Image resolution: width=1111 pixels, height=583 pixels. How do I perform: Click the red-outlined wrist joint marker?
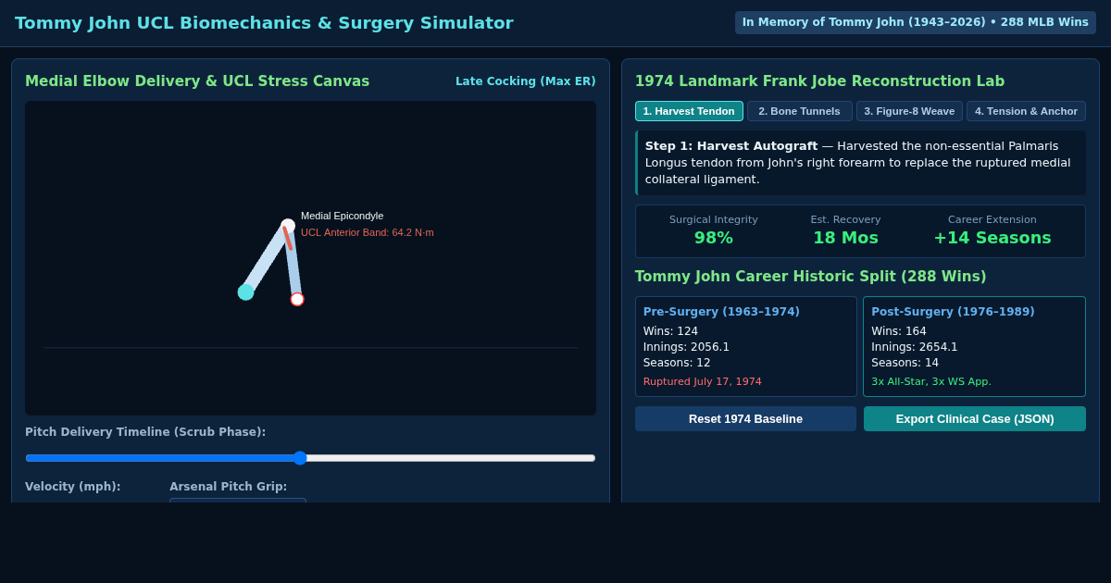297,299
